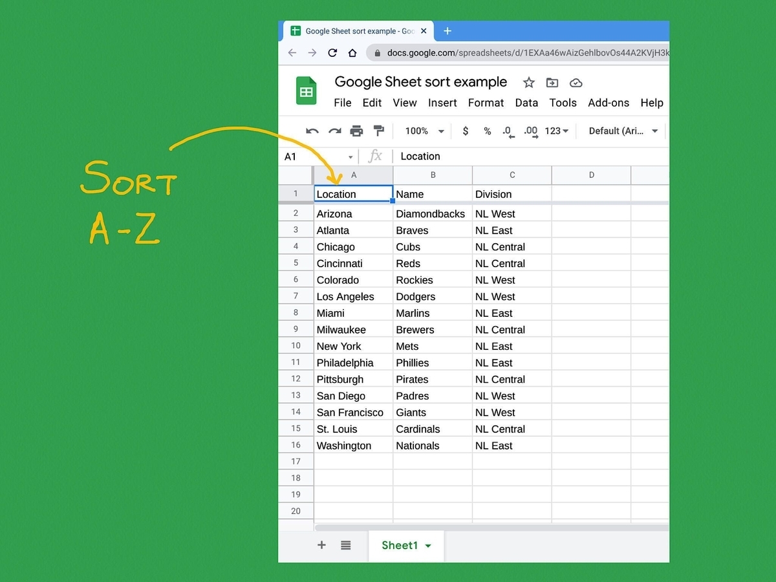The image size is (776, 582).
Task: Open the Format menu
Action: click(486, 102)
